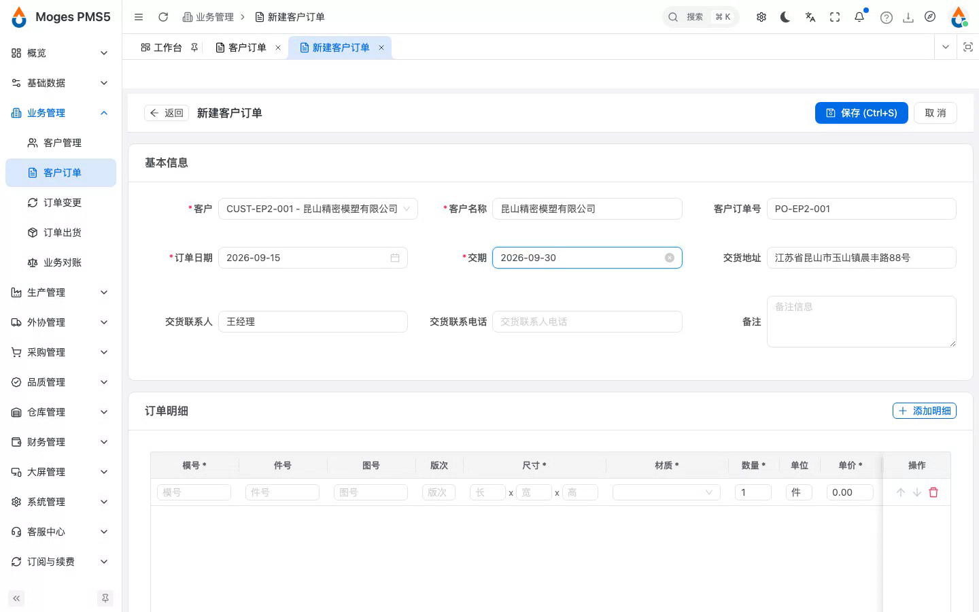Pin the sidebar using the pin icon
Image resolution: width=979 pixels, height=612 pixels.
pos(105,598)
